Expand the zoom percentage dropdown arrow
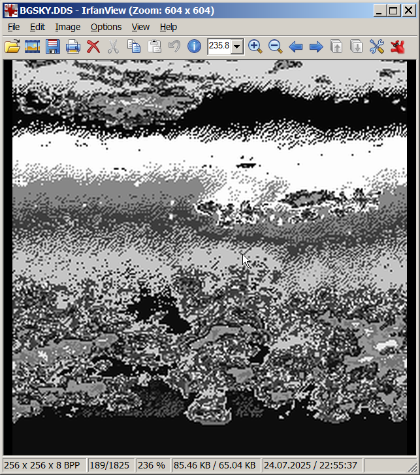Screen dimensions: 420x475 (x=237, y=46)
